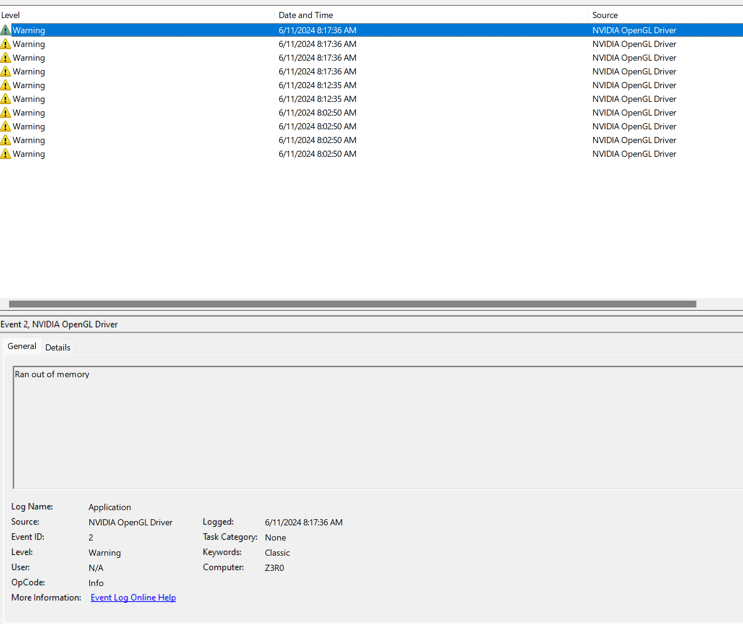Click the Keywords value 'Classic'

(277, 553)
